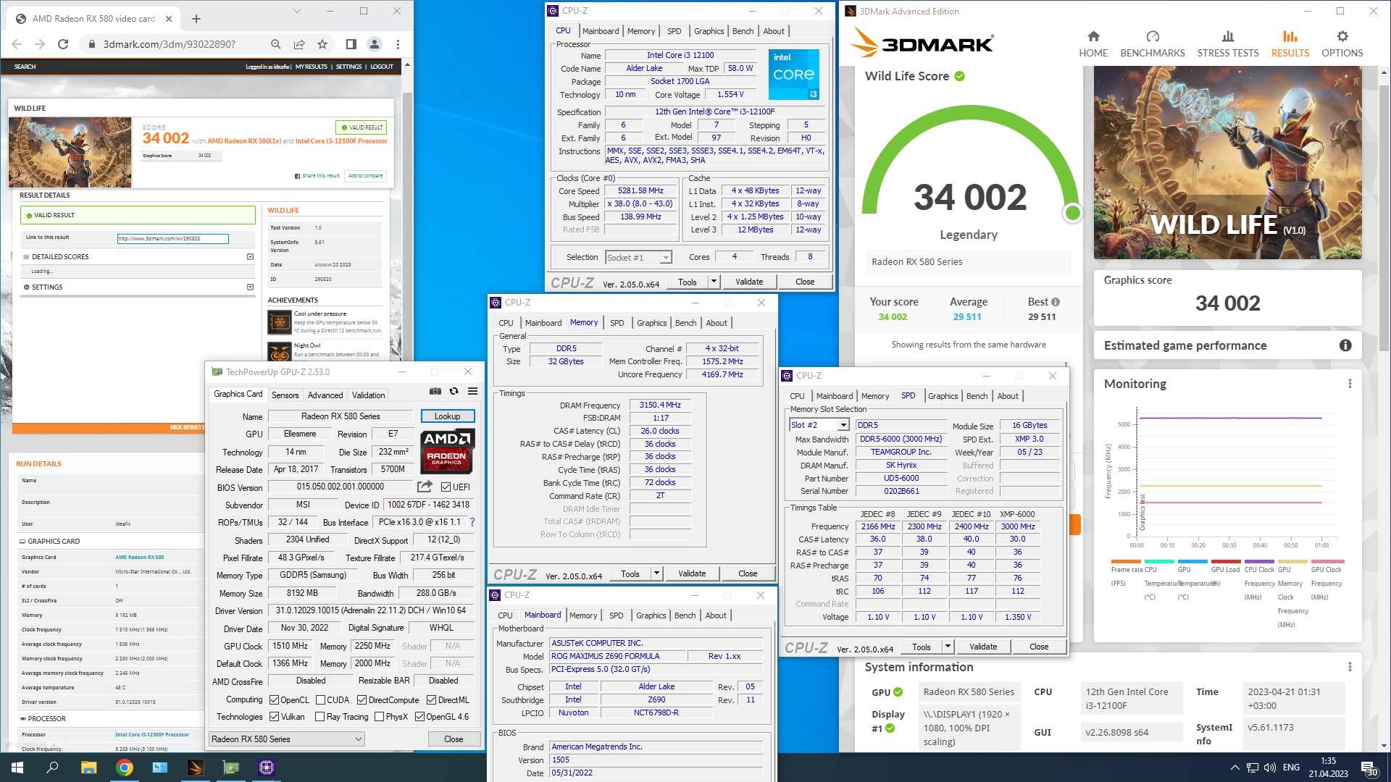Open the GPU-Z hamburger menu
Screen dimensions: 1391x782
coord(472,391)
